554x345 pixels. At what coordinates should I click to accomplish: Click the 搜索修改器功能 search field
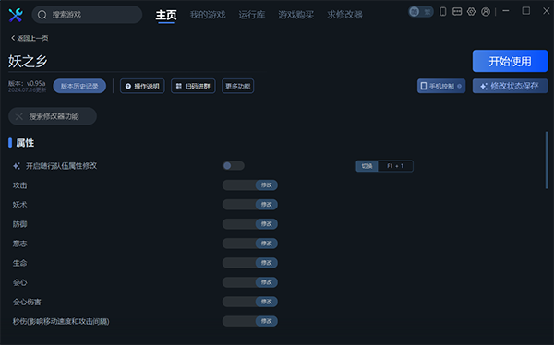[53, 116]
